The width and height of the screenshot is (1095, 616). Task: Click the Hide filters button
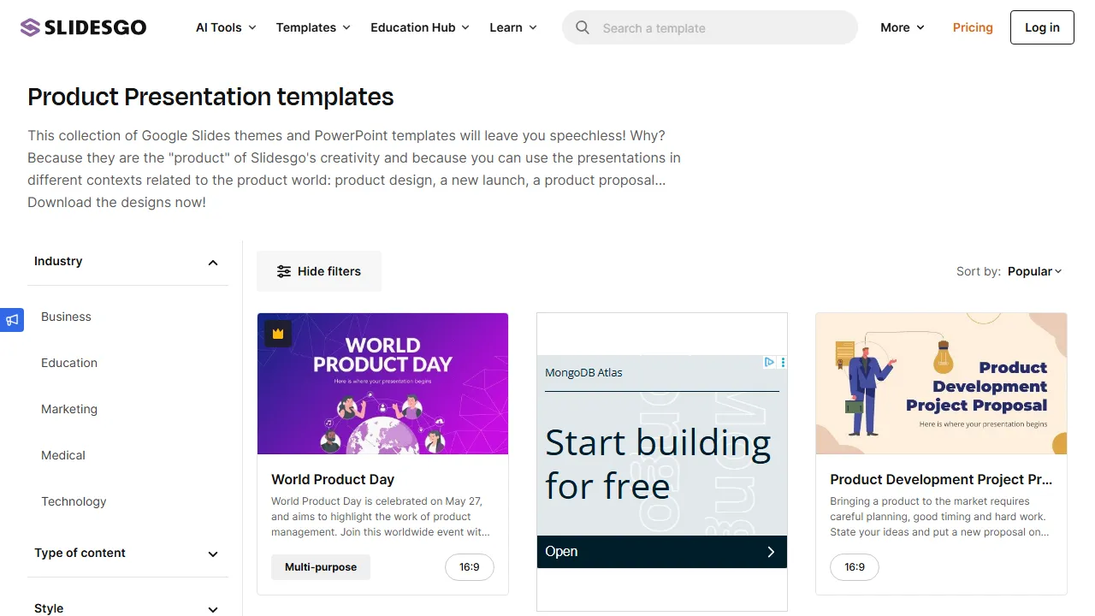point(319,271)
